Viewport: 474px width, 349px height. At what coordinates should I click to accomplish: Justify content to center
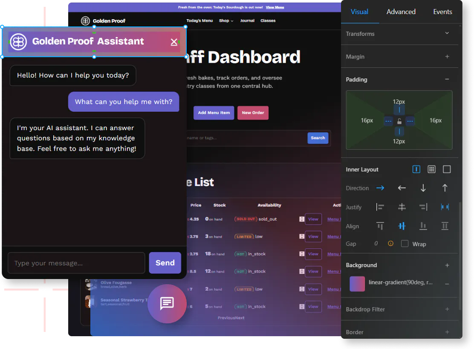point(402,207)
